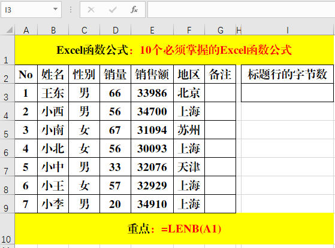Screen dimensions: 335x248
Task: Select row 9 header
Action: pyautogui.click(x=7, y=204)
